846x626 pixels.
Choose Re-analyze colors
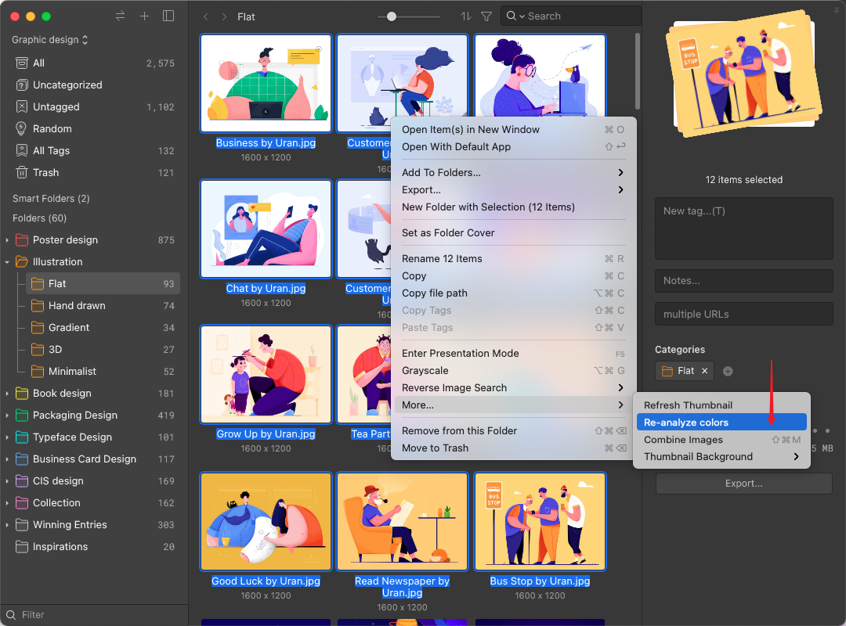pos(721,423)
